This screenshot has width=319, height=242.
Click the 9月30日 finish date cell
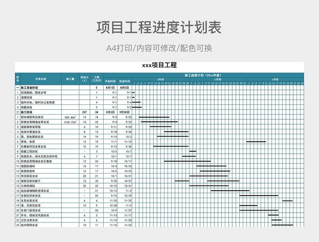[x=125, y=112]
